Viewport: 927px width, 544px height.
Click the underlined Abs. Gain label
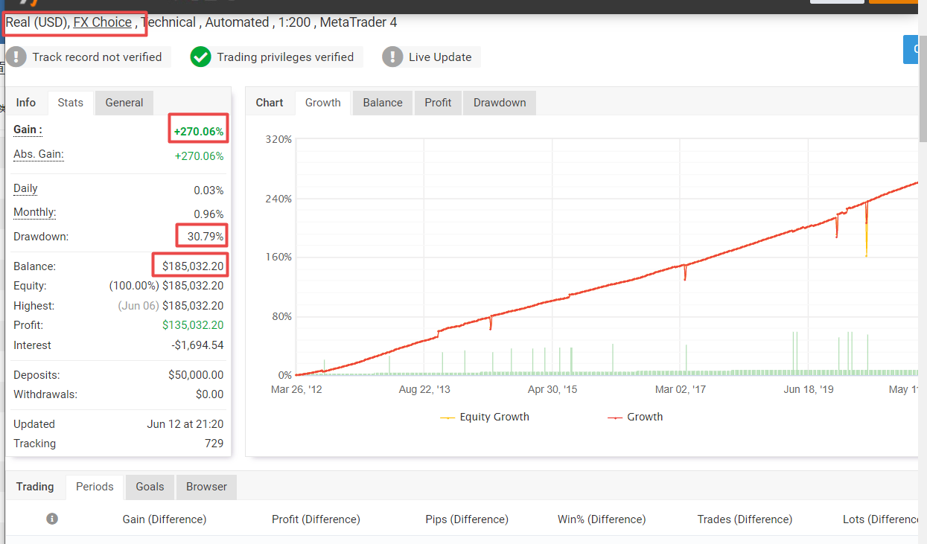click(39, 155)
